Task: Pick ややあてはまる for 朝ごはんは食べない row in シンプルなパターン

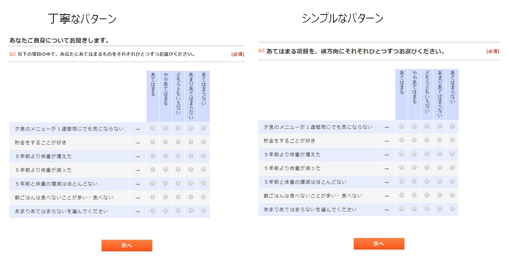Action: click(x=414, y=195)
